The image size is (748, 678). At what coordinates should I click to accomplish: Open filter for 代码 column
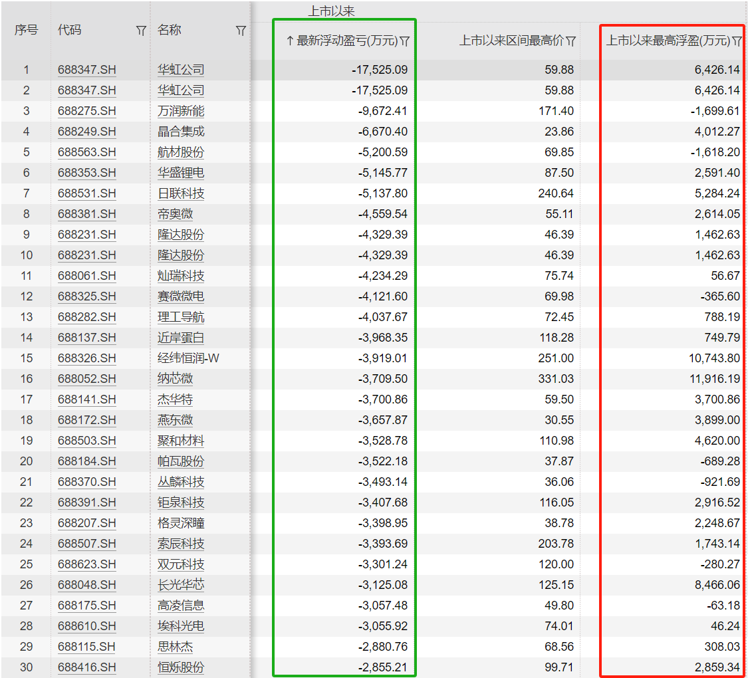tap(141, 31)
